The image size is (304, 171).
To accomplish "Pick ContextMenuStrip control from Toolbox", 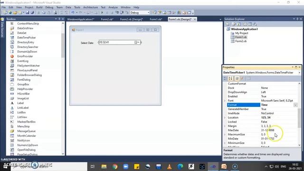I will [x=28, y=23].
